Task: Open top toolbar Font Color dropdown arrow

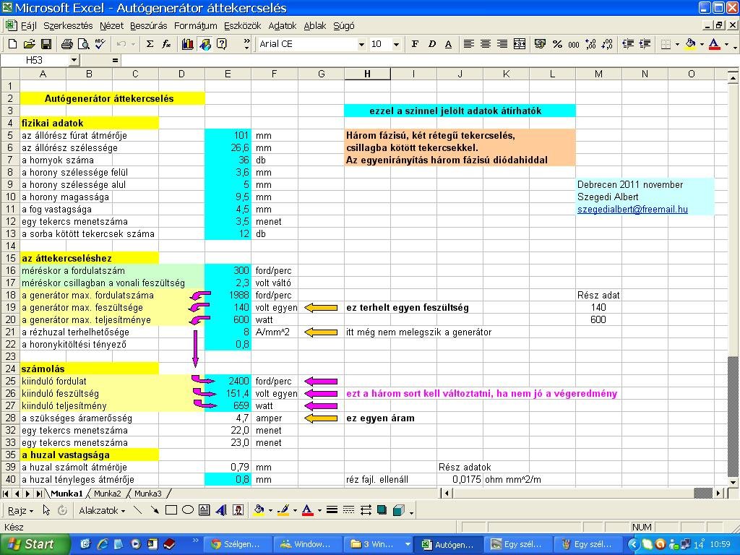Action: [x=727, y=44]
